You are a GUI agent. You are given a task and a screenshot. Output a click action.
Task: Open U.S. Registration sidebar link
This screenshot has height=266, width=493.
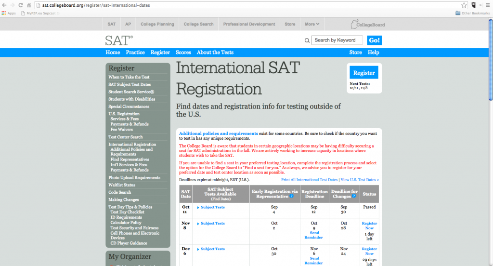[124, 114]
